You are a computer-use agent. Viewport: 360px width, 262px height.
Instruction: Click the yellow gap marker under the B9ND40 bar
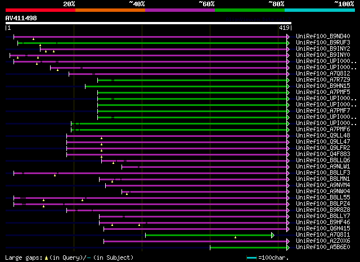34,39
